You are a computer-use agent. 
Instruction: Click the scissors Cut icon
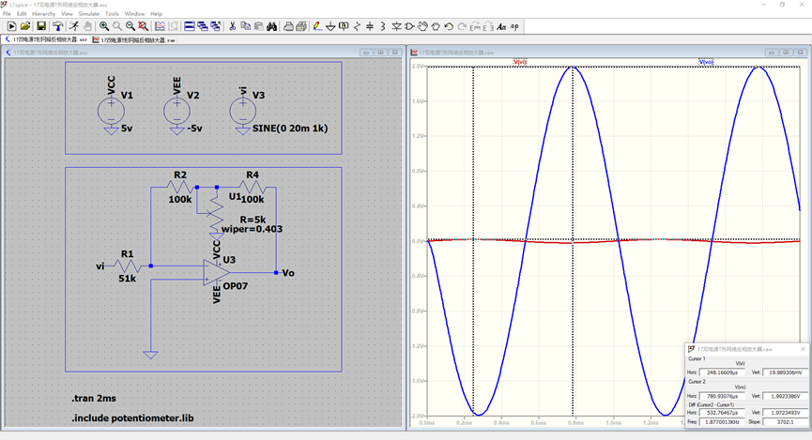(x=233, y=26)
